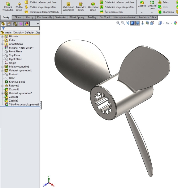Open the DimXpert tab
The height and width of the screenshot is (188, 178).
pos(105,17)
